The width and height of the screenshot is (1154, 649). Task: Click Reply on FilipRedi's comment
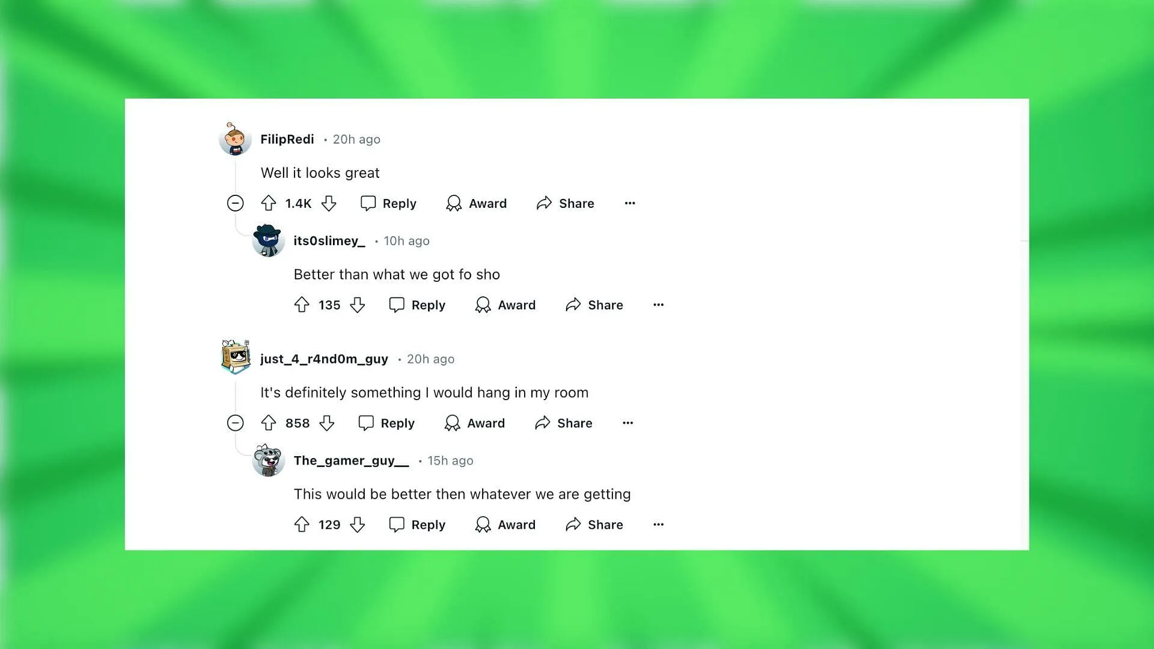point(388,203)
